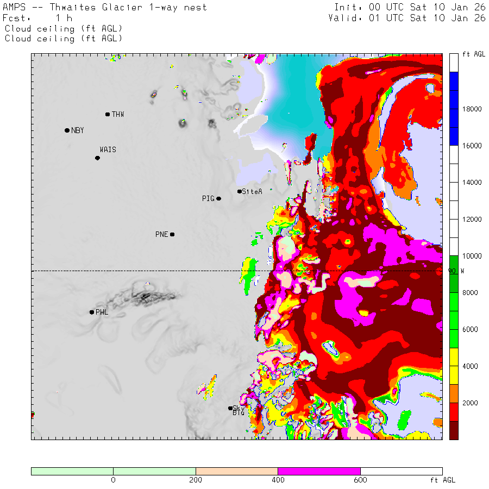489x489 pixels.
Task: Click the light green bottom colorbar segment
Action: coord(113,471)
